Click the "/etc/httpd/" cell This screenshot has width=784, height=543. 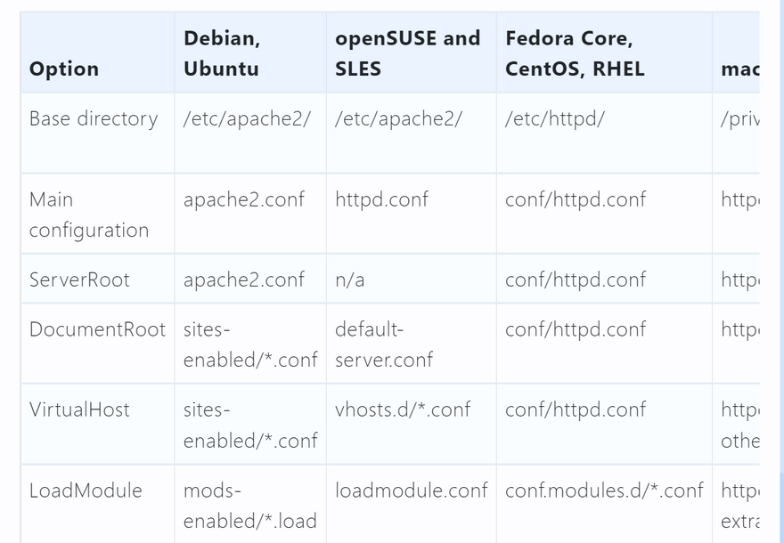tap(554, 118)
